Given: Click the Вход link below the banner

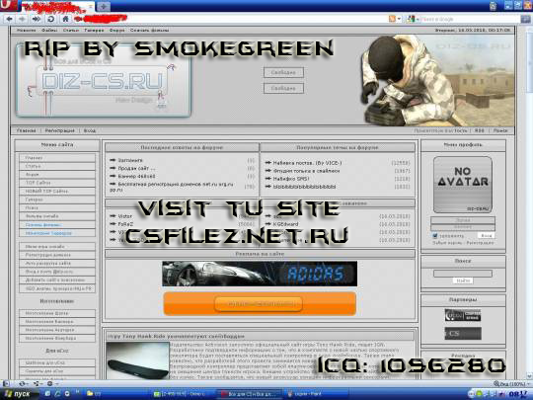Looking at the screenshot, I should click(x=90, y=130).
